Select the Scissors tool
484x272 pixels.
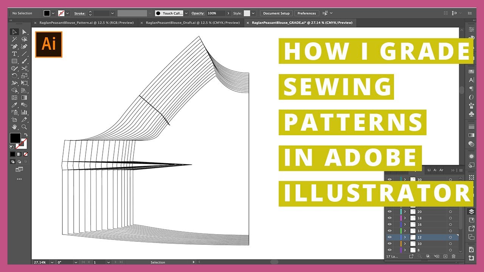click(x=24, y=68)
